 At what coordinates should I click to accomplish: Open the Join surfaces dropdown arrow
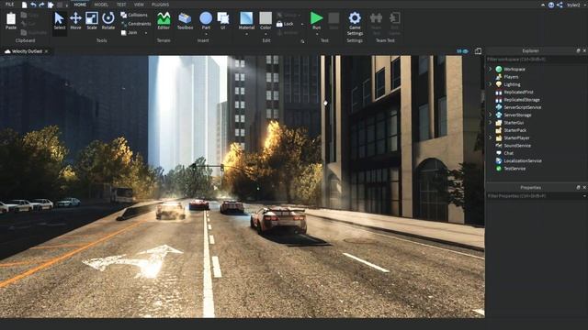(x=146, y=33)
